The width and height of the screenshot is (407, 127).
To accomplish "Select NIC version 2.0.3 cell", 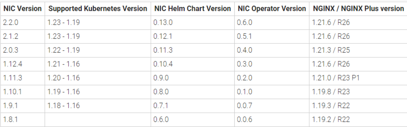I will pos(10,50).
